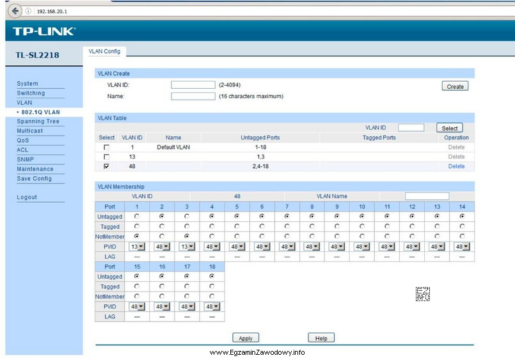Delete VLAN 48 via its Delete link

click(x=456, y=166)
